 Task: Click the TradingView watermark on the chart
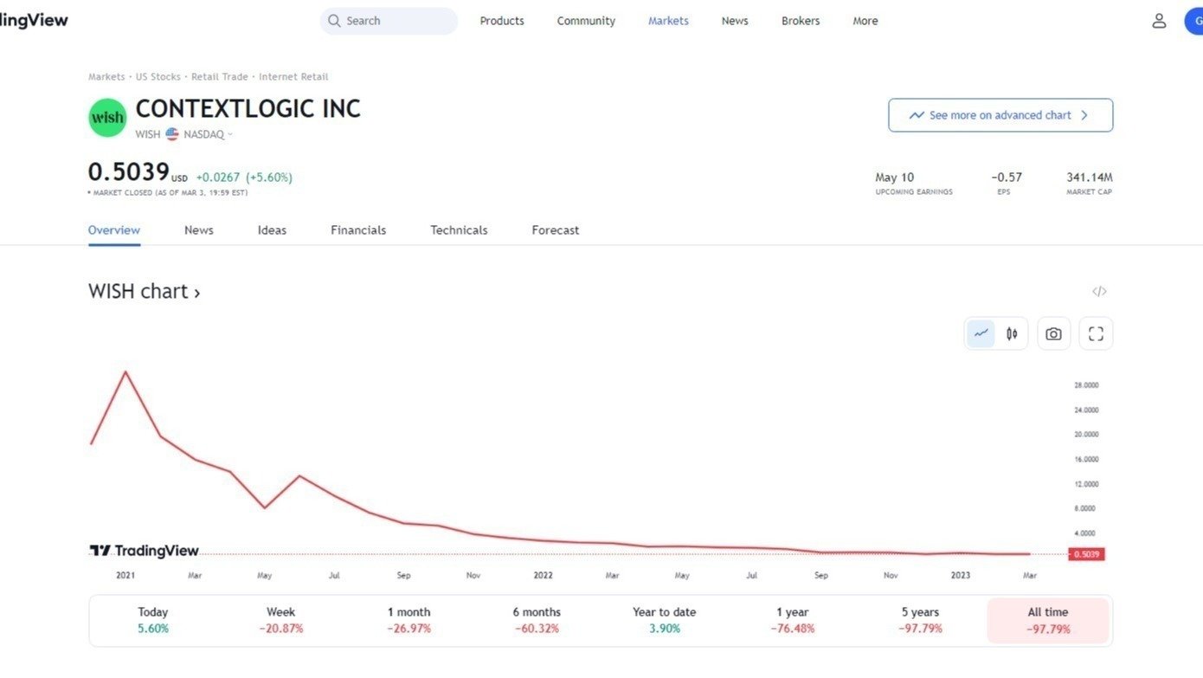coord(145,550)
